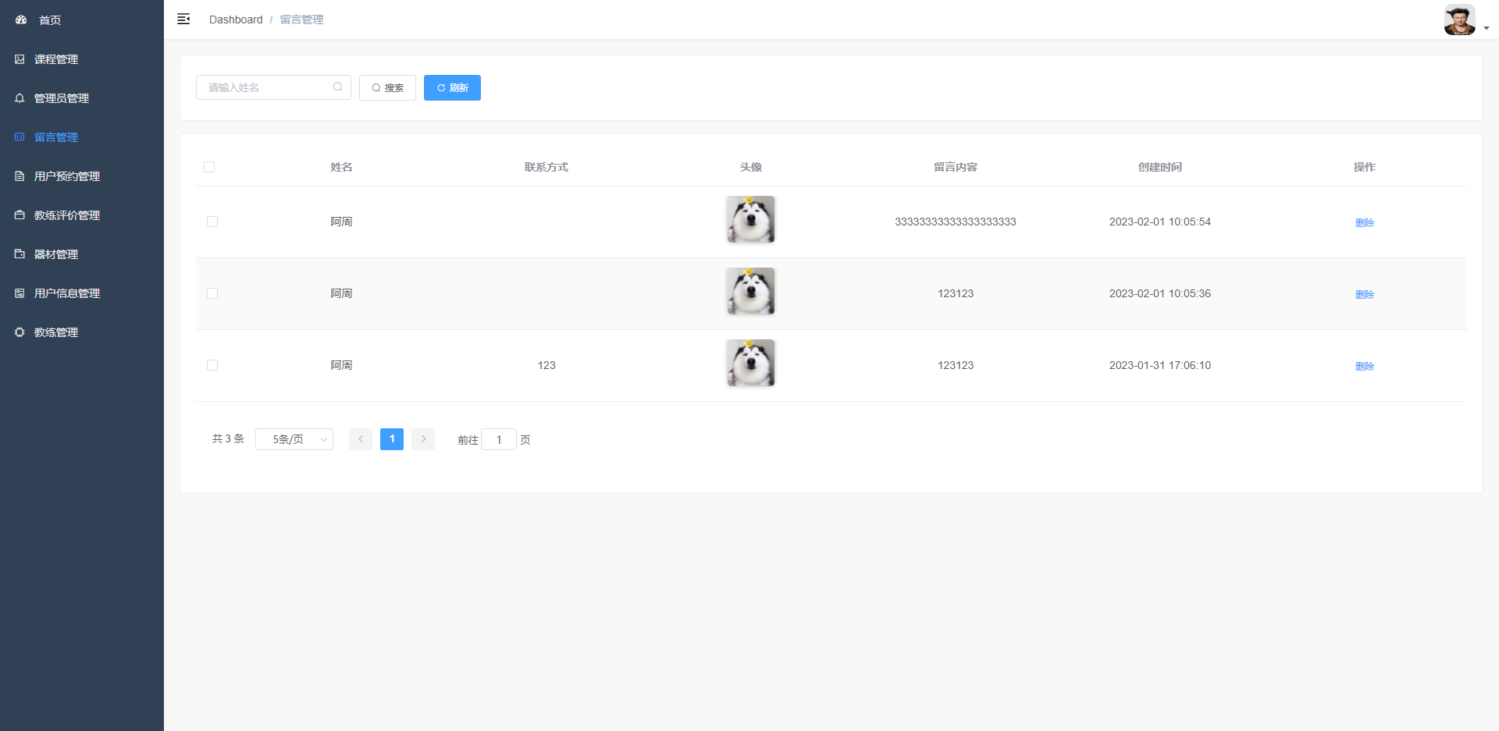Click the home dashboard icon in sidebar
The height and width of the screenshot is (731, 1499).
pyautogui.click(x=21, y=20)
